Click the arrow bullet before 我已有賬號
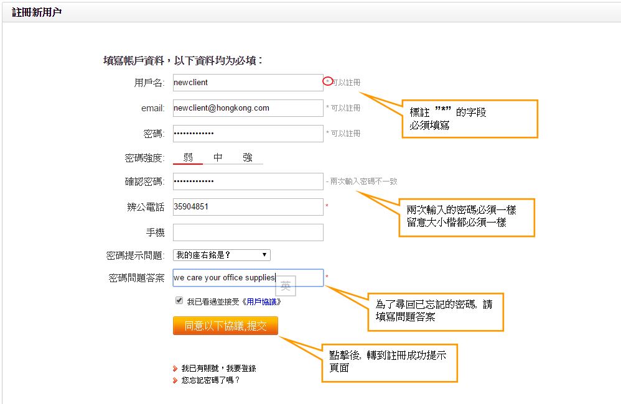Image resolution: width=621 pixels, height=404 pixels. [x=175, y=369]
